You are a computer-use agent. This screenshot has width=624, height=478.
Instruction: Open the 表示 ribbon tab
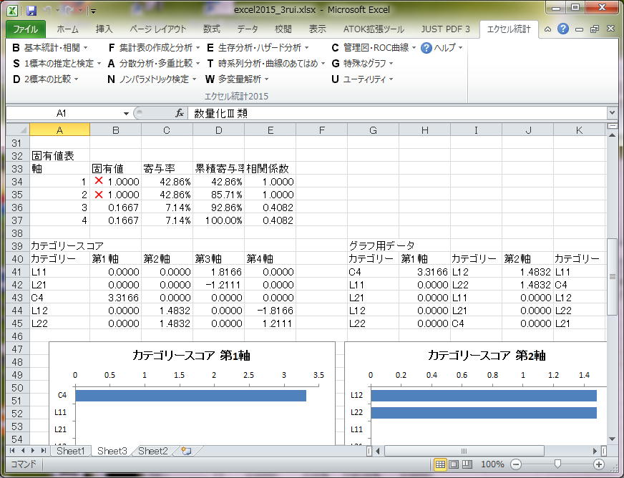[x=317, y=29]
